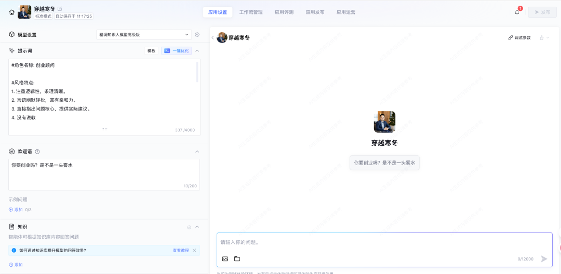Viewport: 561px width, 274px height.
Task: Click the prompt editor scrollbar
Action: click(197, 73)
